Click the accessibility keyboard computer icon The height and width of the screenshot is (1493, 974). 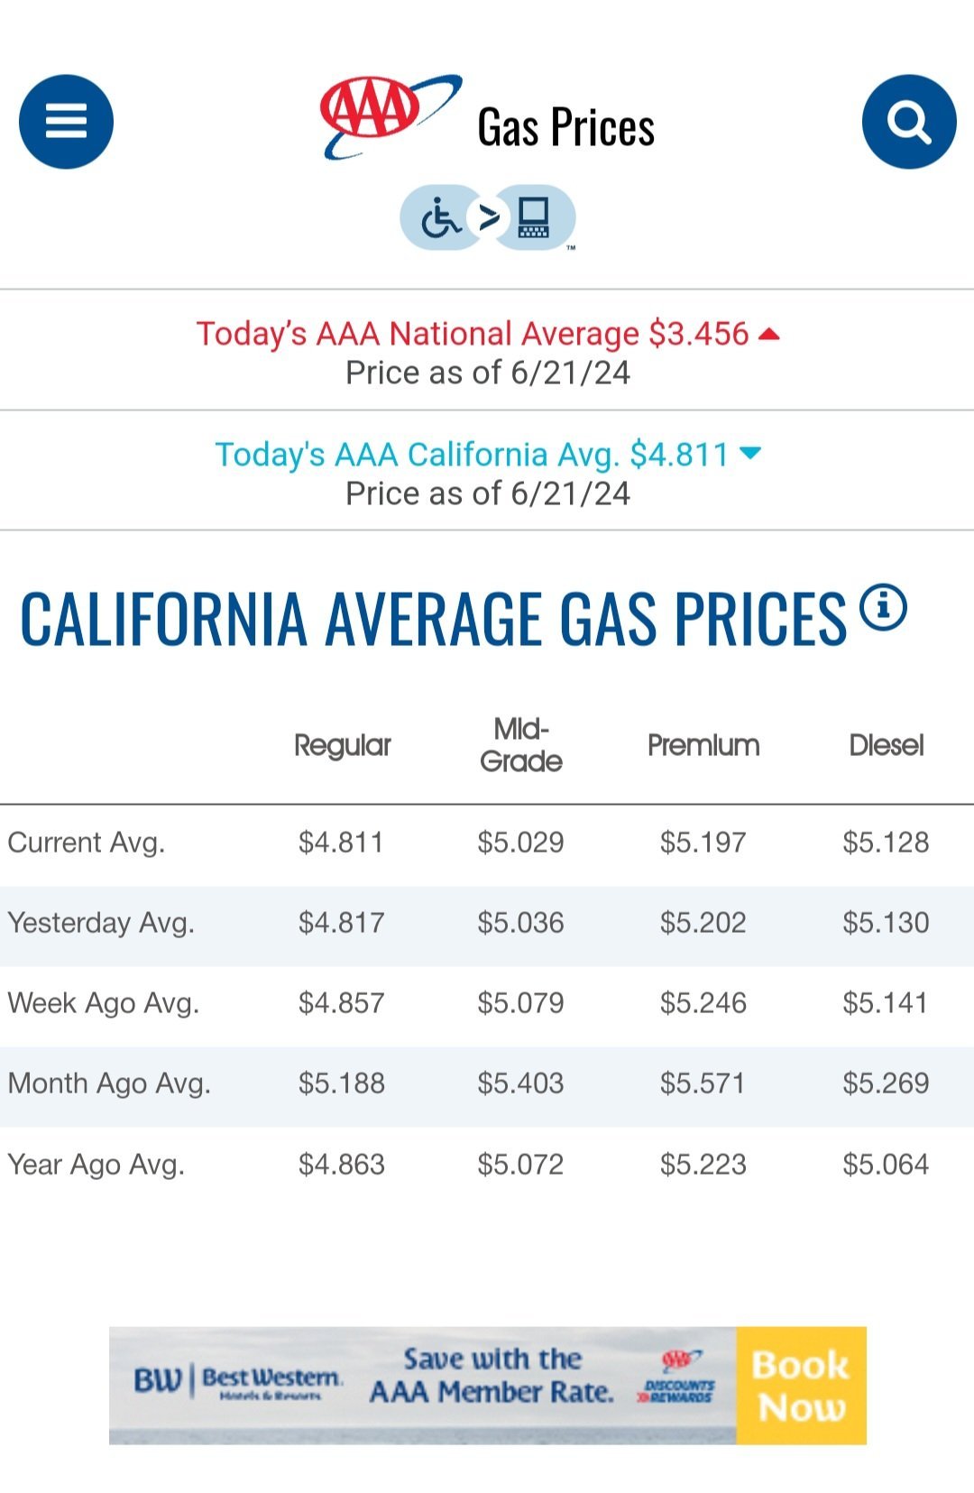click(x=534, y=217)
